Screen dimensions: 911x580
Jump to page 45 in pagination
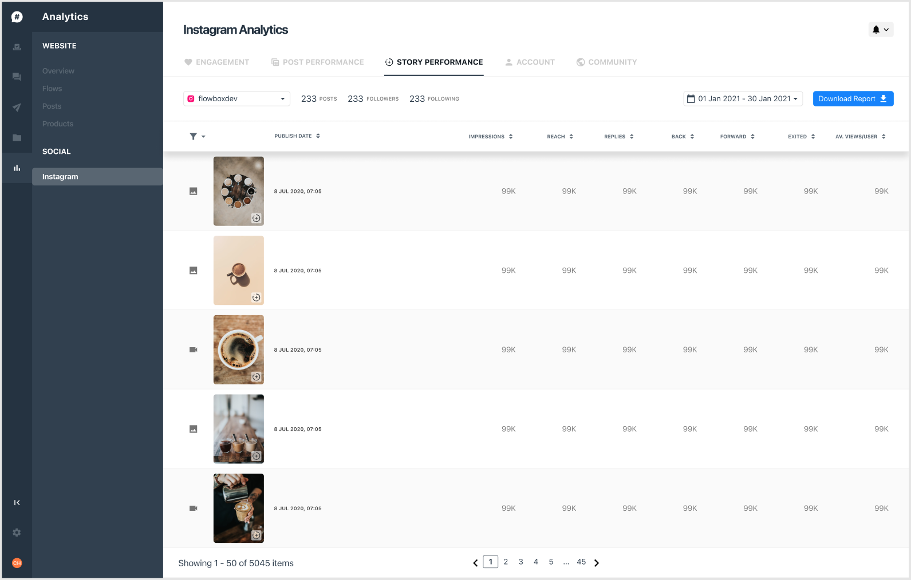coord(581,562)
